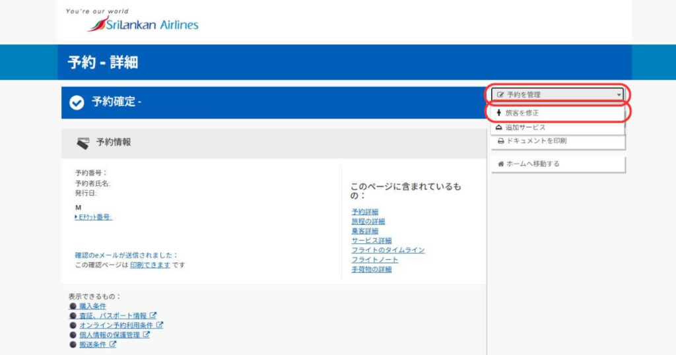Image resolution: width=676 pixels, height=355 pixels.
Task: Open the フライトのタイムライン link
Action: click(x=388, y=250)
